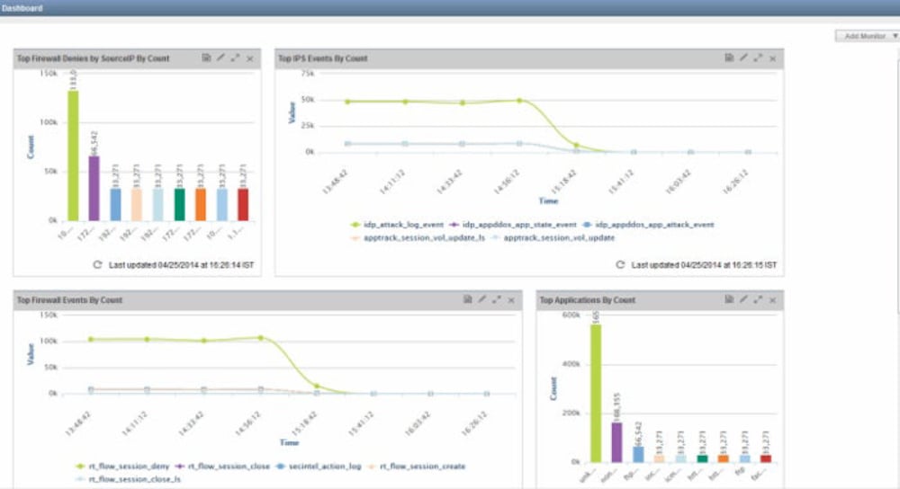
Task: Toggle rt_flow_session_deny legend entry
Action: point(124,467)
